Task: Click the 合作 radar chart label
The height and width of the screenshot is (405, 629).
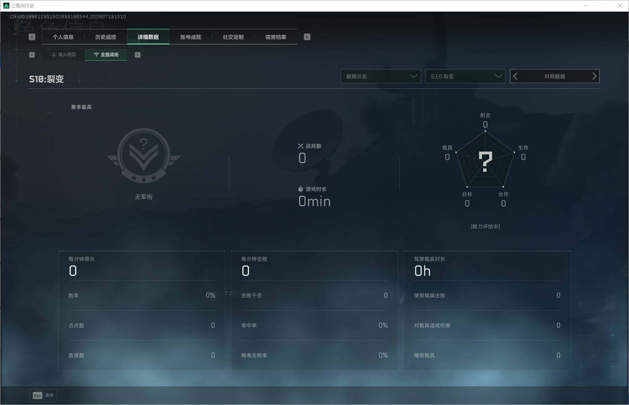Action: 503,194
